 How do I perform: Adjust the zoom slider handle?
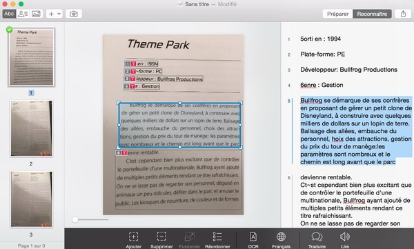(x=75, y=219)
